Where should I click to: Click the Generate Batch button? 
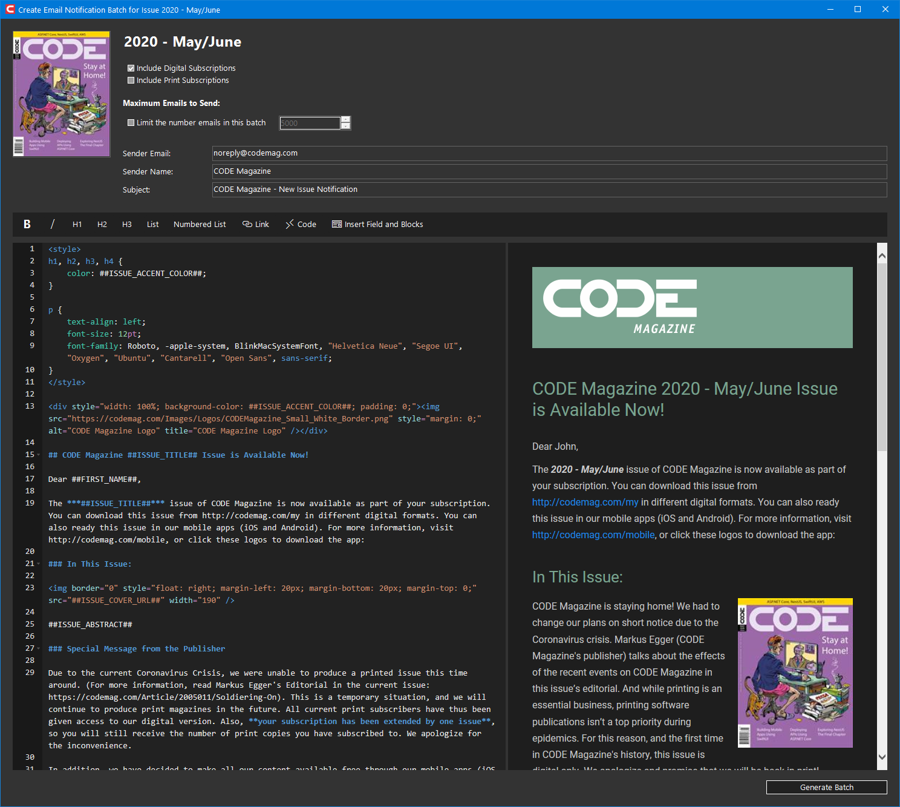point(826,787)
